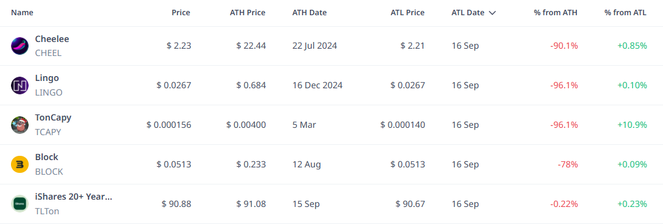Open the iShares 20+ Year link
This screenshot has width=663, height=224.
[74, 197]
